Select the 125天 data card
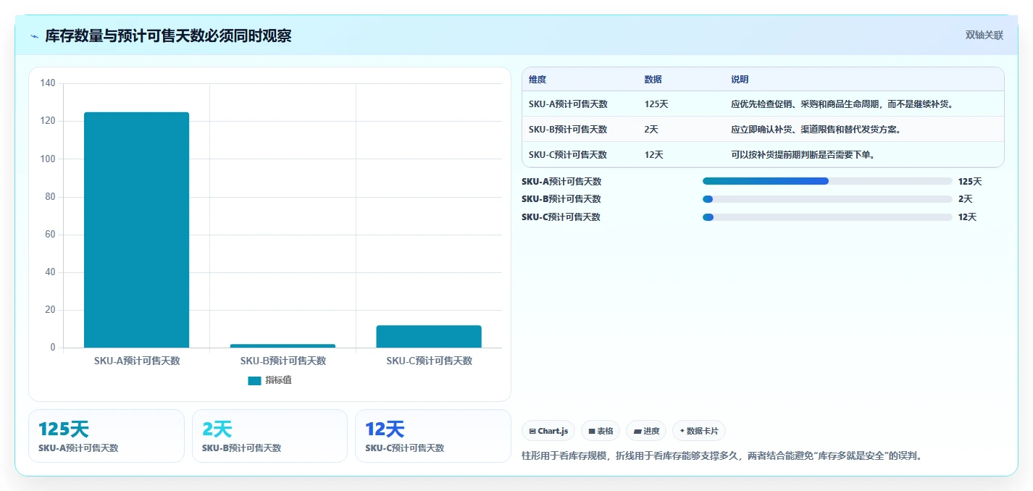 tap(106, 436)
